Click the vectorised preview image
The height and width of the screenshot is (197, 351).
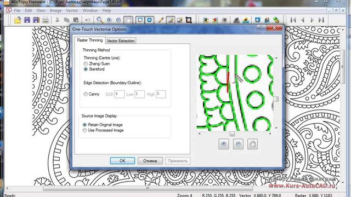(x=235, y=93)
